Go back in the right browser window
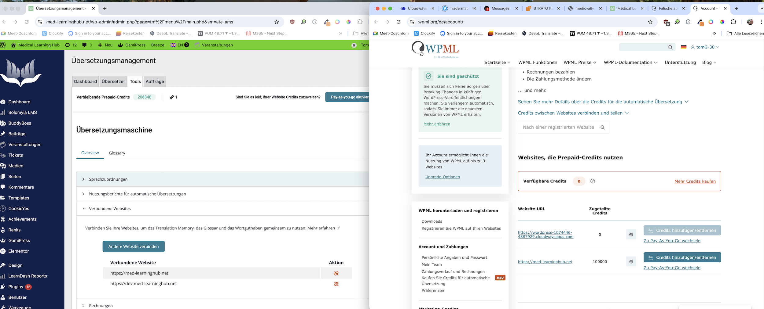The image size is (764, 309). pyautogui.click(x=376, y=22)
